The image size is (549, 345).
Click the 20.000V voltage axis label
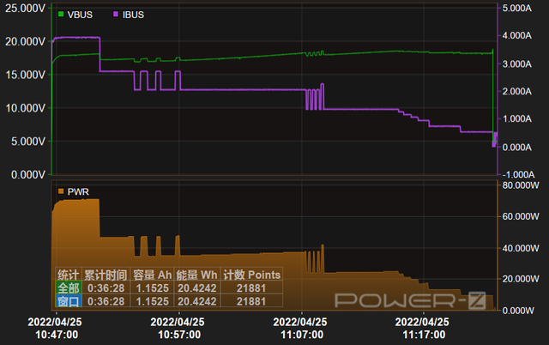click(x=25, y=42)
